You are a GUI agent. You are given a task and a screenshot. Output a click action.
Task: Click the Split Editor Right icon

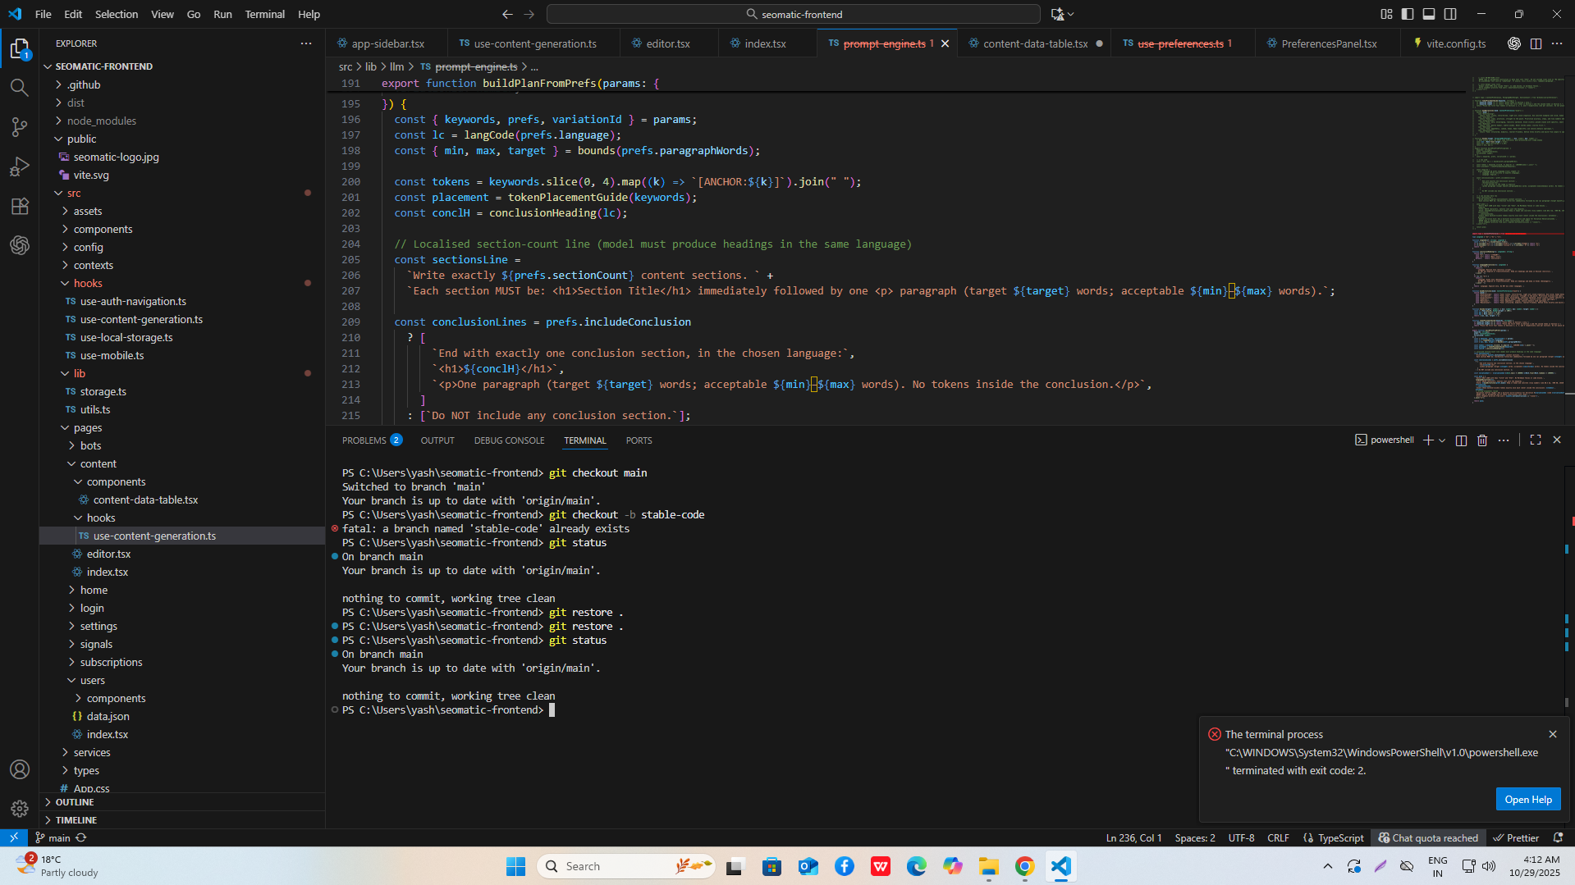(x=1536, y=43)
